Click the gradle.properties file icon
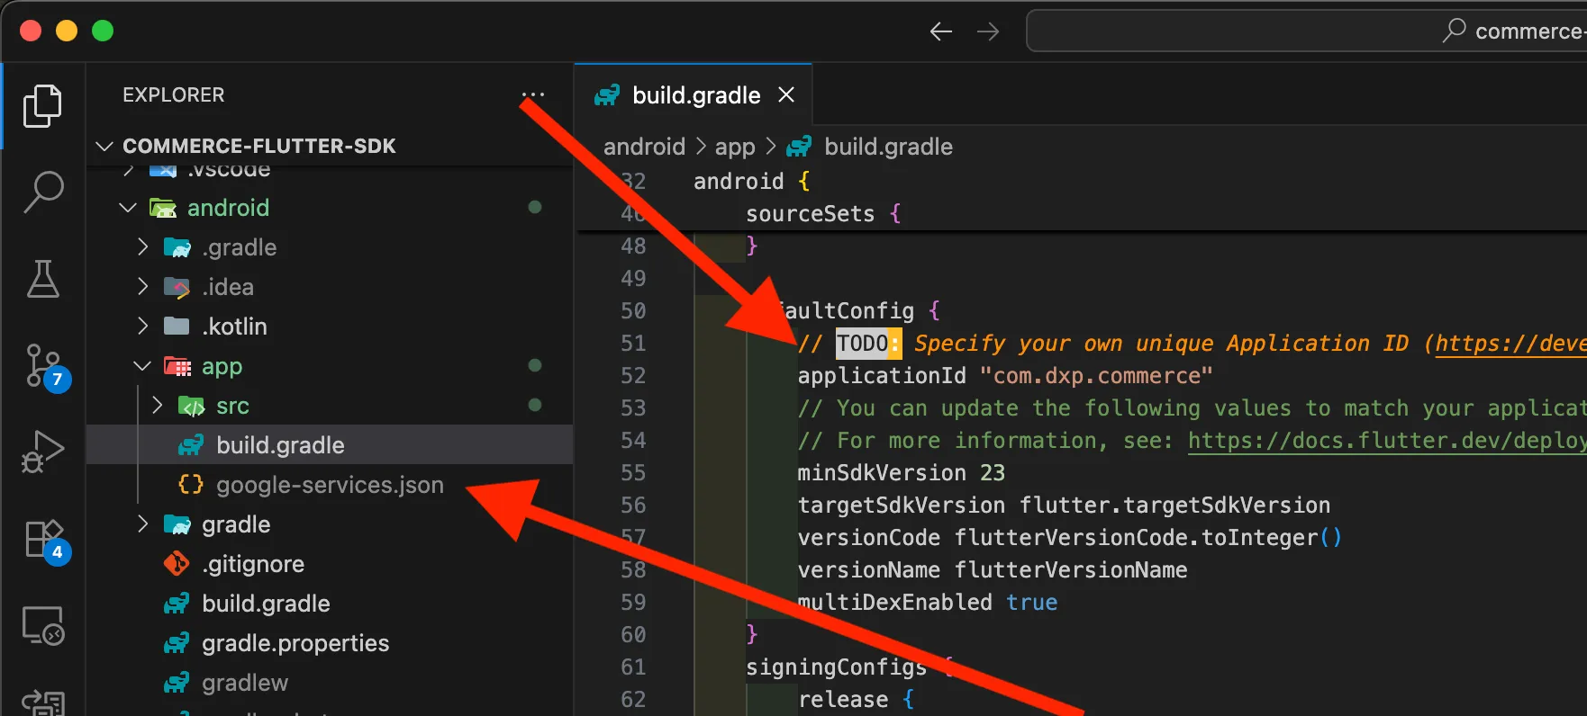This screenshot has width=1587, height=716. pos(177,643)
